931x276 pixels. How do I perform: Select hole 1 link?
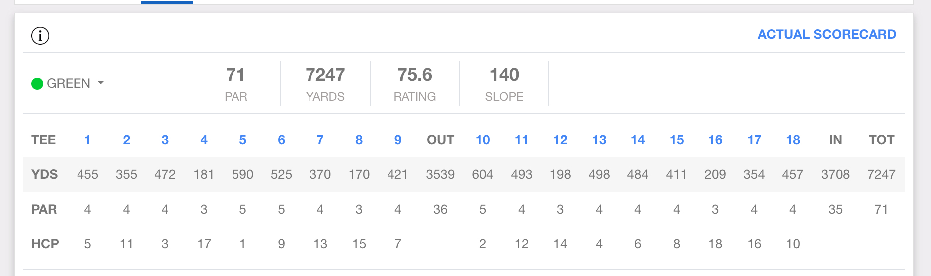[87, 140]
